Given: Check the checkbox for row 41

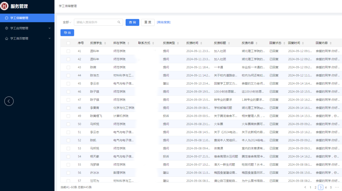Looking at the screenshot, I should pyautogui.click(x=68, y=51).
